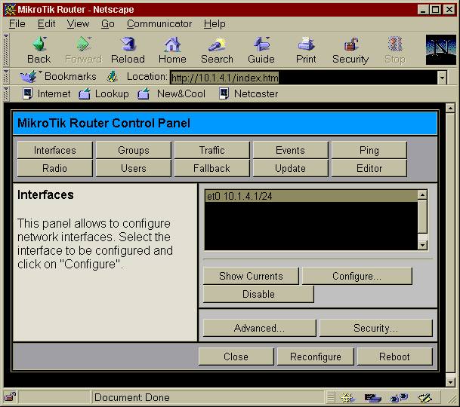Open the Fallback panel

pos(212,168)
